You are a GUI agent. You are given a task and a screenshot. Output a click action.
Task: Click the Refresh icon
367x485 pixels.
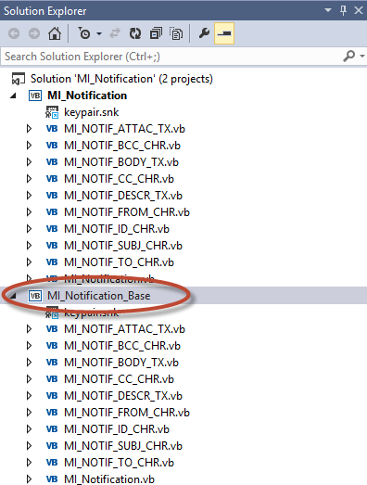135,33
